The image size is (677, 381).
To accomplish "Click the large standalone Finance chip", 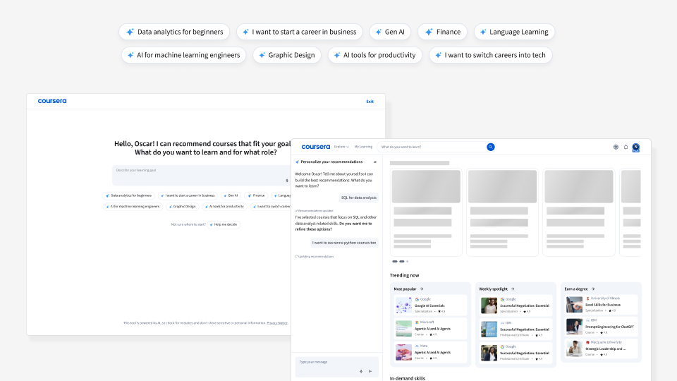I will click(x=443, y=32).
